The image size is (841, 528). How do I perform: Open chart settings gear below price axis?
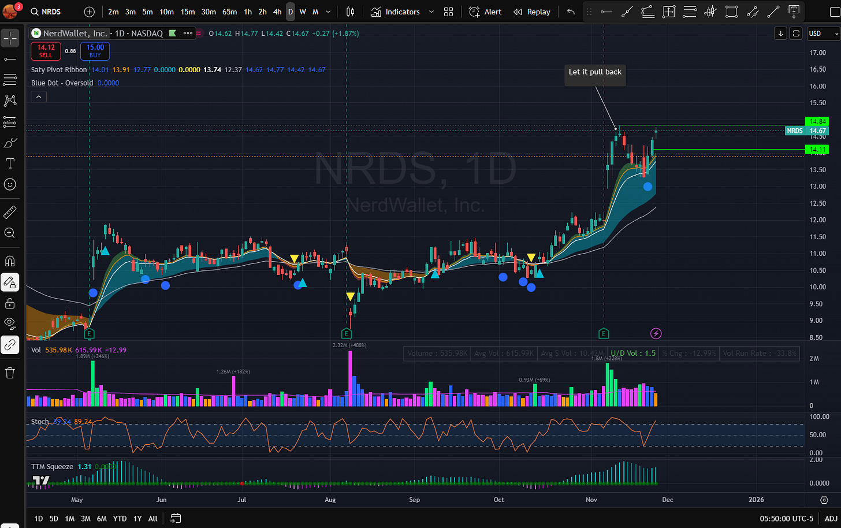[x=824, y=500]
